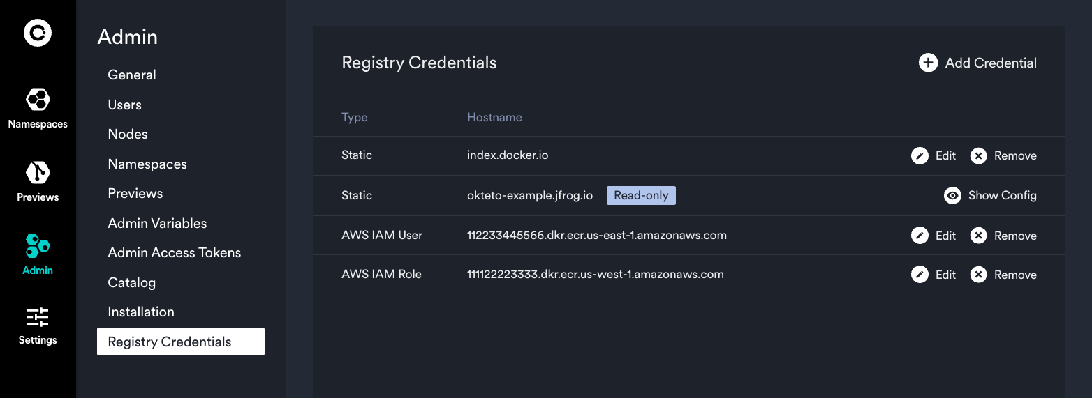The height and width of the screenshot is (398, 1092).
Task: Click the Admin label in left rail
Action: [x=38, y=270]
